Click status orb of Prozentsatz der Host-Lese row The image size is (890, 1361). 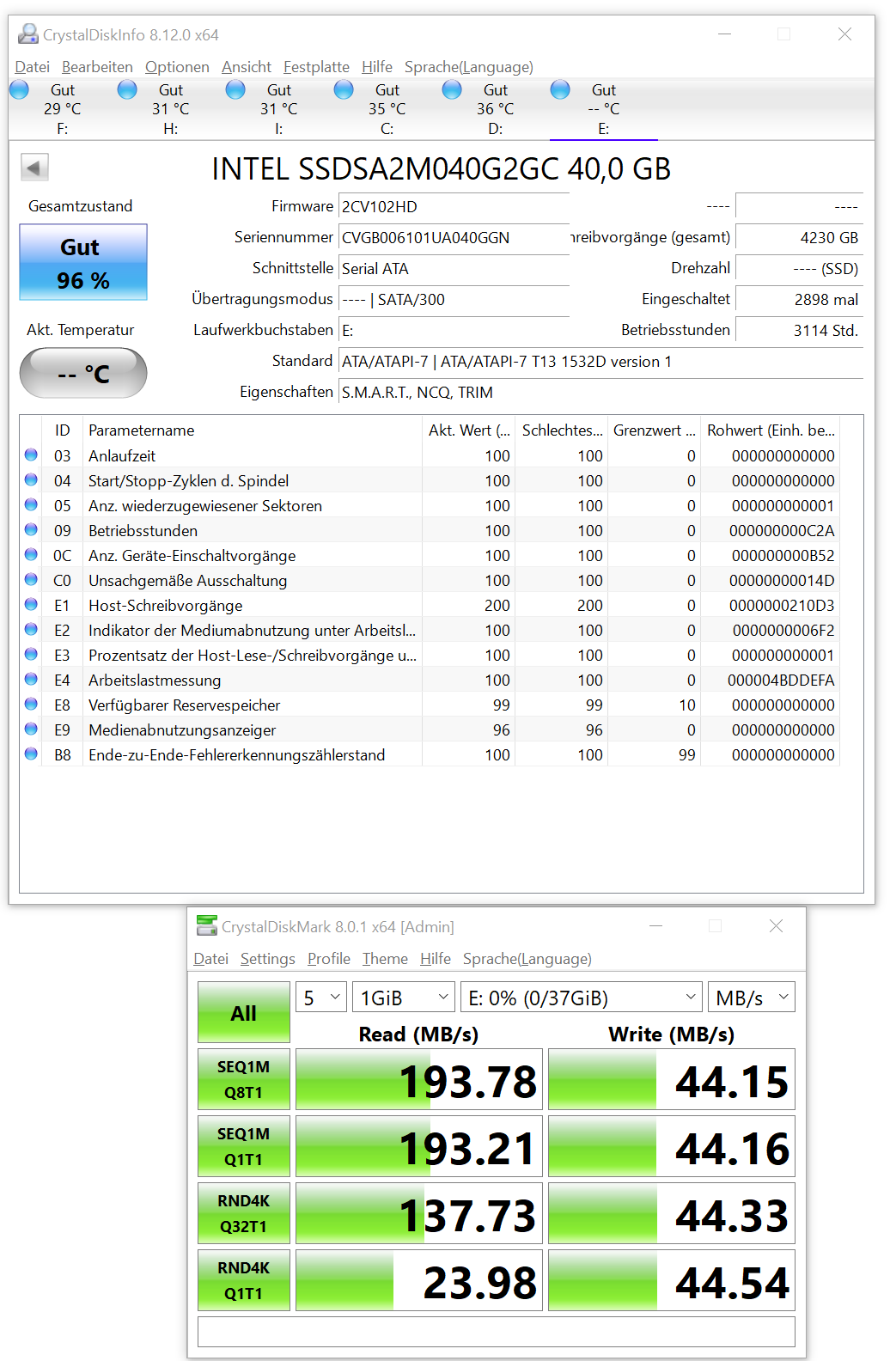point(31,654)
